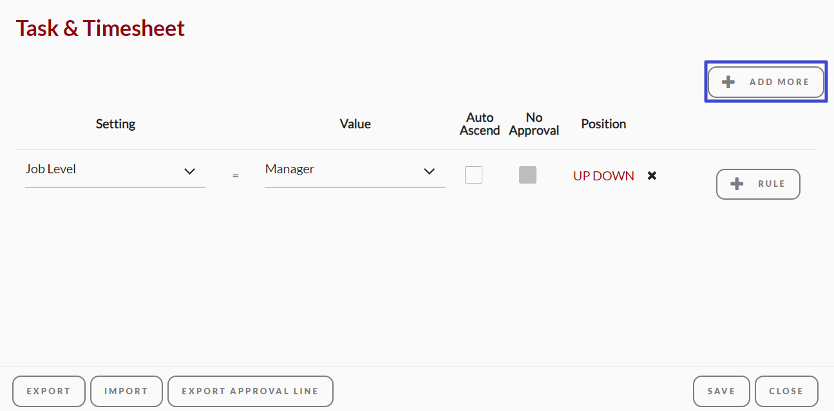The image size is (834, 411).
Task: Click the Position column header
Action: pyautogui.click(x=603, y=124)
